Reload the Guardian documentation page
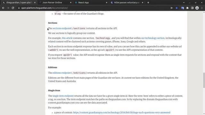 (13, 8)
